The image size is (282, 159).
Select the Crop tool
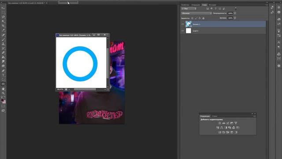[3, 26]
